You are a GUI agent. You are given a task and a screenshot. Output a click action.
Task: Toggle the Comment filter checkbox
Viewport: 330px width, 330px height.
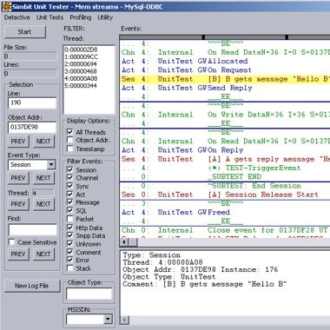coord(70,252)
